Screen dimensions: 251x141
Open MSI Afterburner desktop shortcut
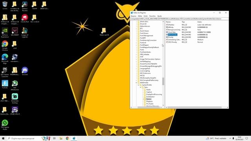15,85
